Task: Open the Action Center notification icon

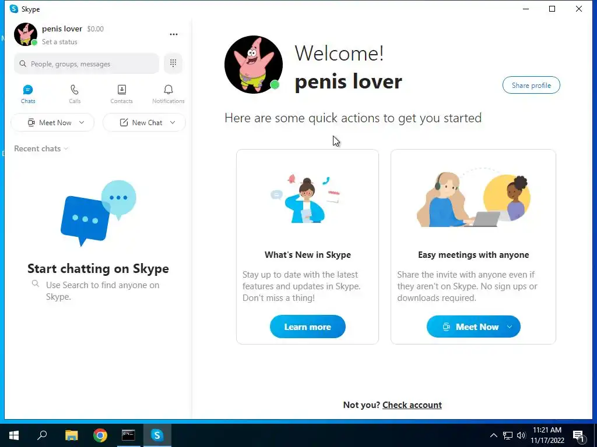Action: pyautogui.click(x=578, y=435)
